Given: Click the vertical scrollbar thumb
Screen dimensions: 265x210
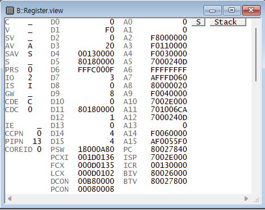Looking at the screenshot, I should (x=256, y=55).
